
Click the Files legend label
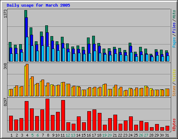[x=174, y=28]
